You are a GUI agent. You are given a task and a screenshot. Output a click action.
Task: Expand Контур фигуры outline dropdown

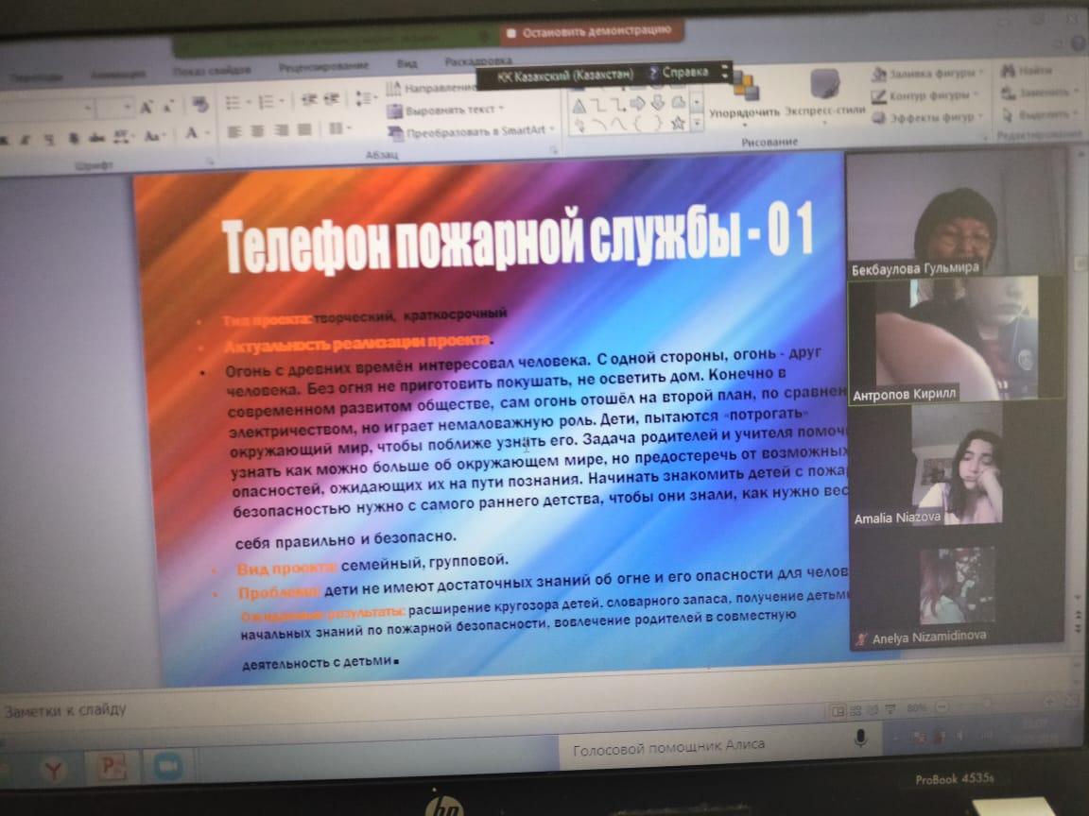pos(977,95)
